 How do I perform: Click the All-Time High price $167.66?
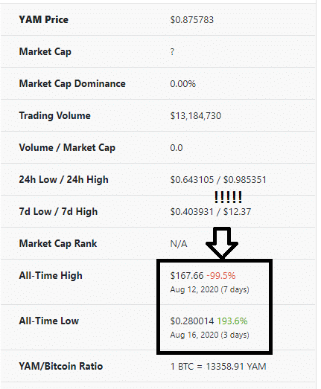(x=187, y=276)
